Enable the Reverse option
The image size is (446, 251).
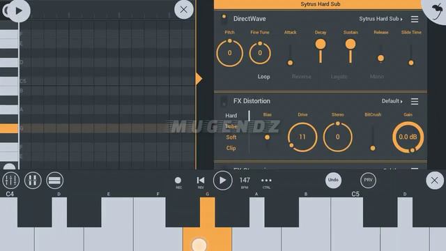coord(301,77)
